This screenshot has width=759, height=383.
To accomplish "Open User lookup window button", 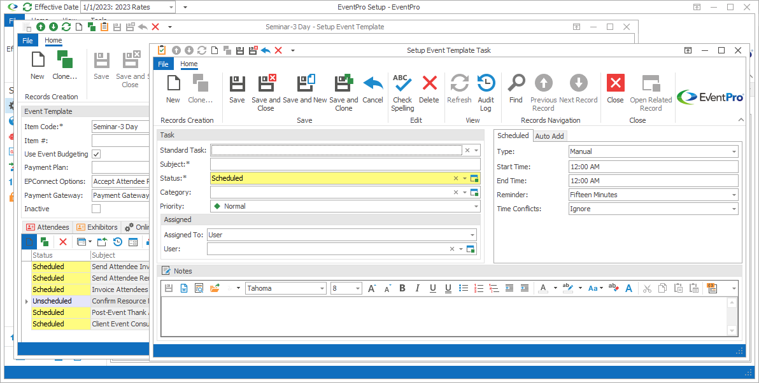I will (470, 249).
